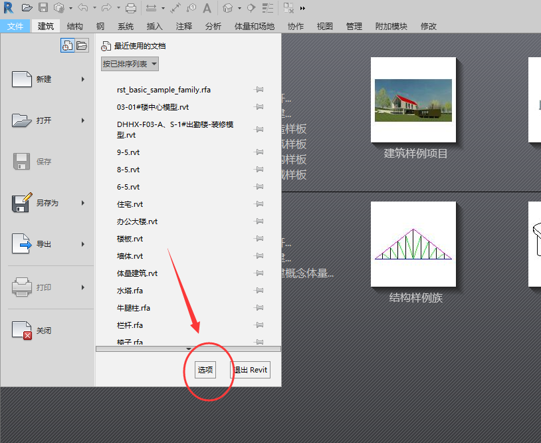Select the Text tool letter A icon
Viewport: 541px width, 443px height.
pos(207,8)
